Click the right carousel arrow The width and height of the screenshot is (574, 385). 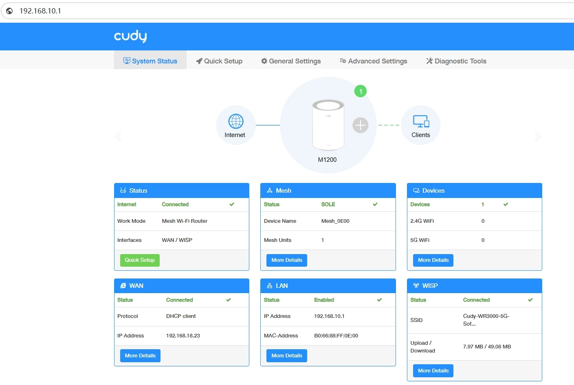538,137
